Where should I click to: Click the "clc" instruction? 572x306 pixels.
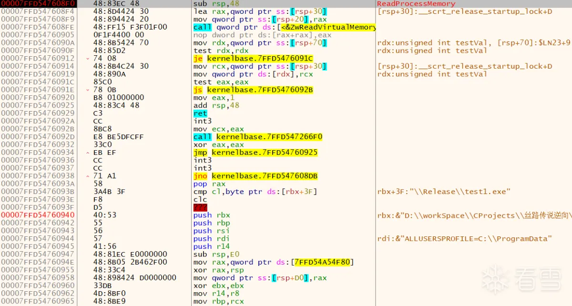pyautogui.click(x=200, y=199)
